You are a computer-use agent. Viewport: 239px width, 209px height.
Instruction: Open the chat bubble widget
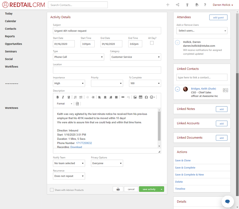click(228, 202)
